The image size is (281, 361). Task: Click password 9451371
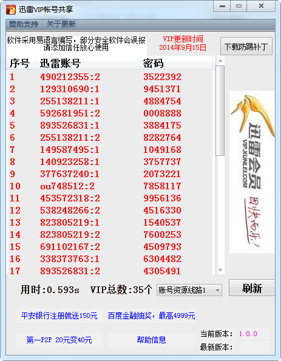click(x=162, y=89)
